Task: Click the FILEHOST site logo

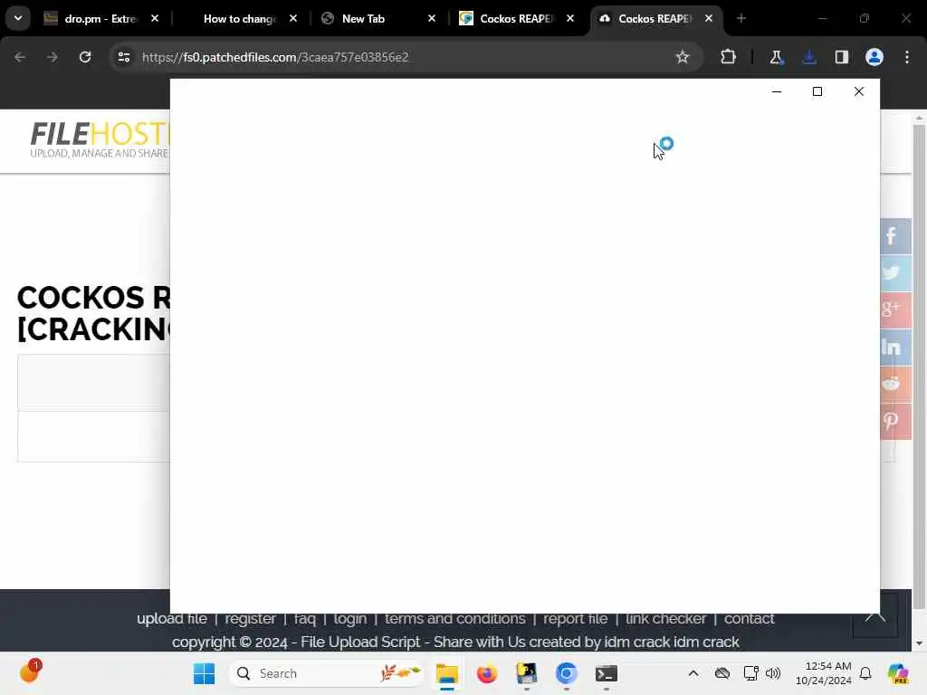Action: (x=100, y=140)
